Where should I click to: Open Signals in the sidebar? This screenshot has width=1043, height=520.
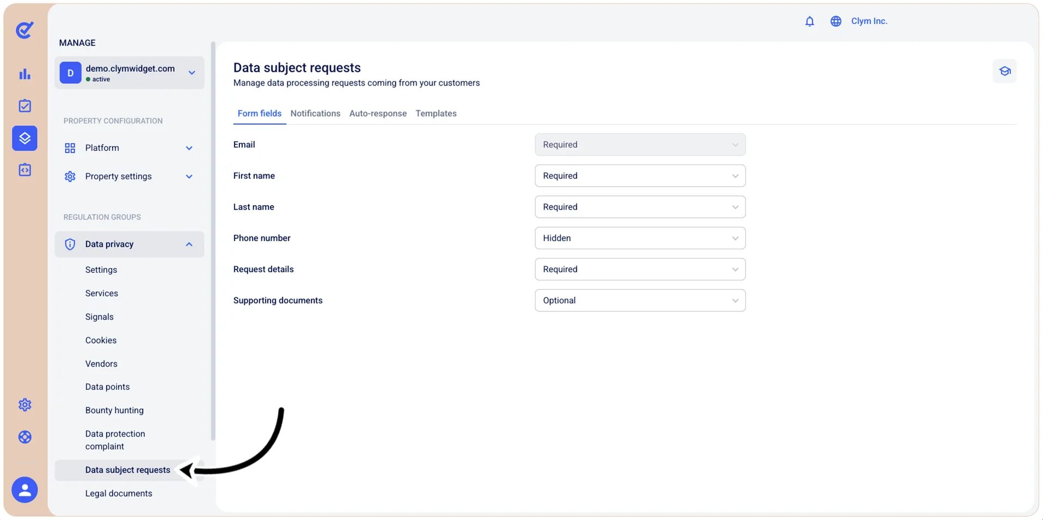100,317
